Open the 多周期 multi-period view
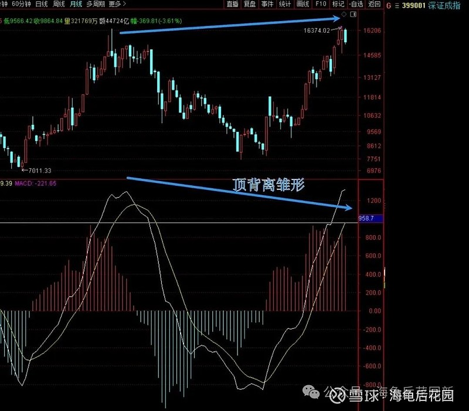Screen dimensions: 469x411 tap(96, 4)
